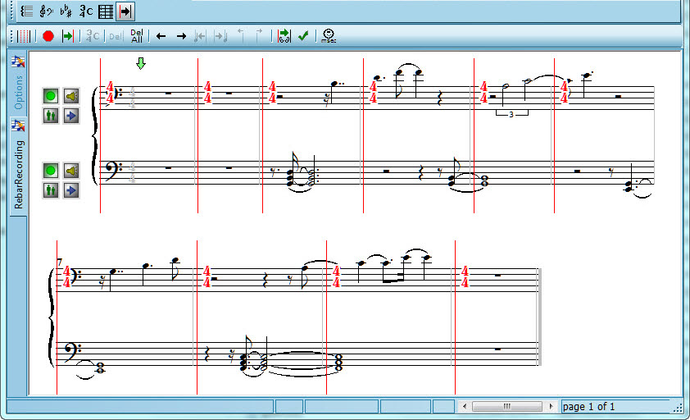The width and height of the screenshot is (690, 420).
Task: Click the red Record button in toolbar
Action: pos(48,36)
